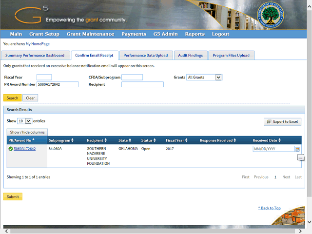Click the scroll right arrow of the horizontal scrollbar
This screenshot has height=234, width=312.
coord(300,231)
